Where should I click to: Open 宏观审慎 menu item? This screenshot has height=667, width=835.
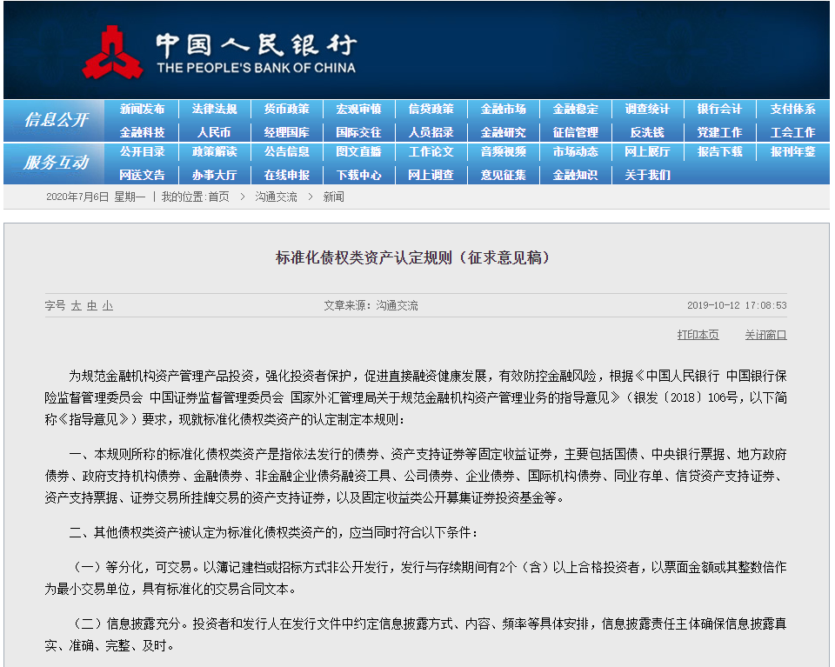[x=359, y=109]
